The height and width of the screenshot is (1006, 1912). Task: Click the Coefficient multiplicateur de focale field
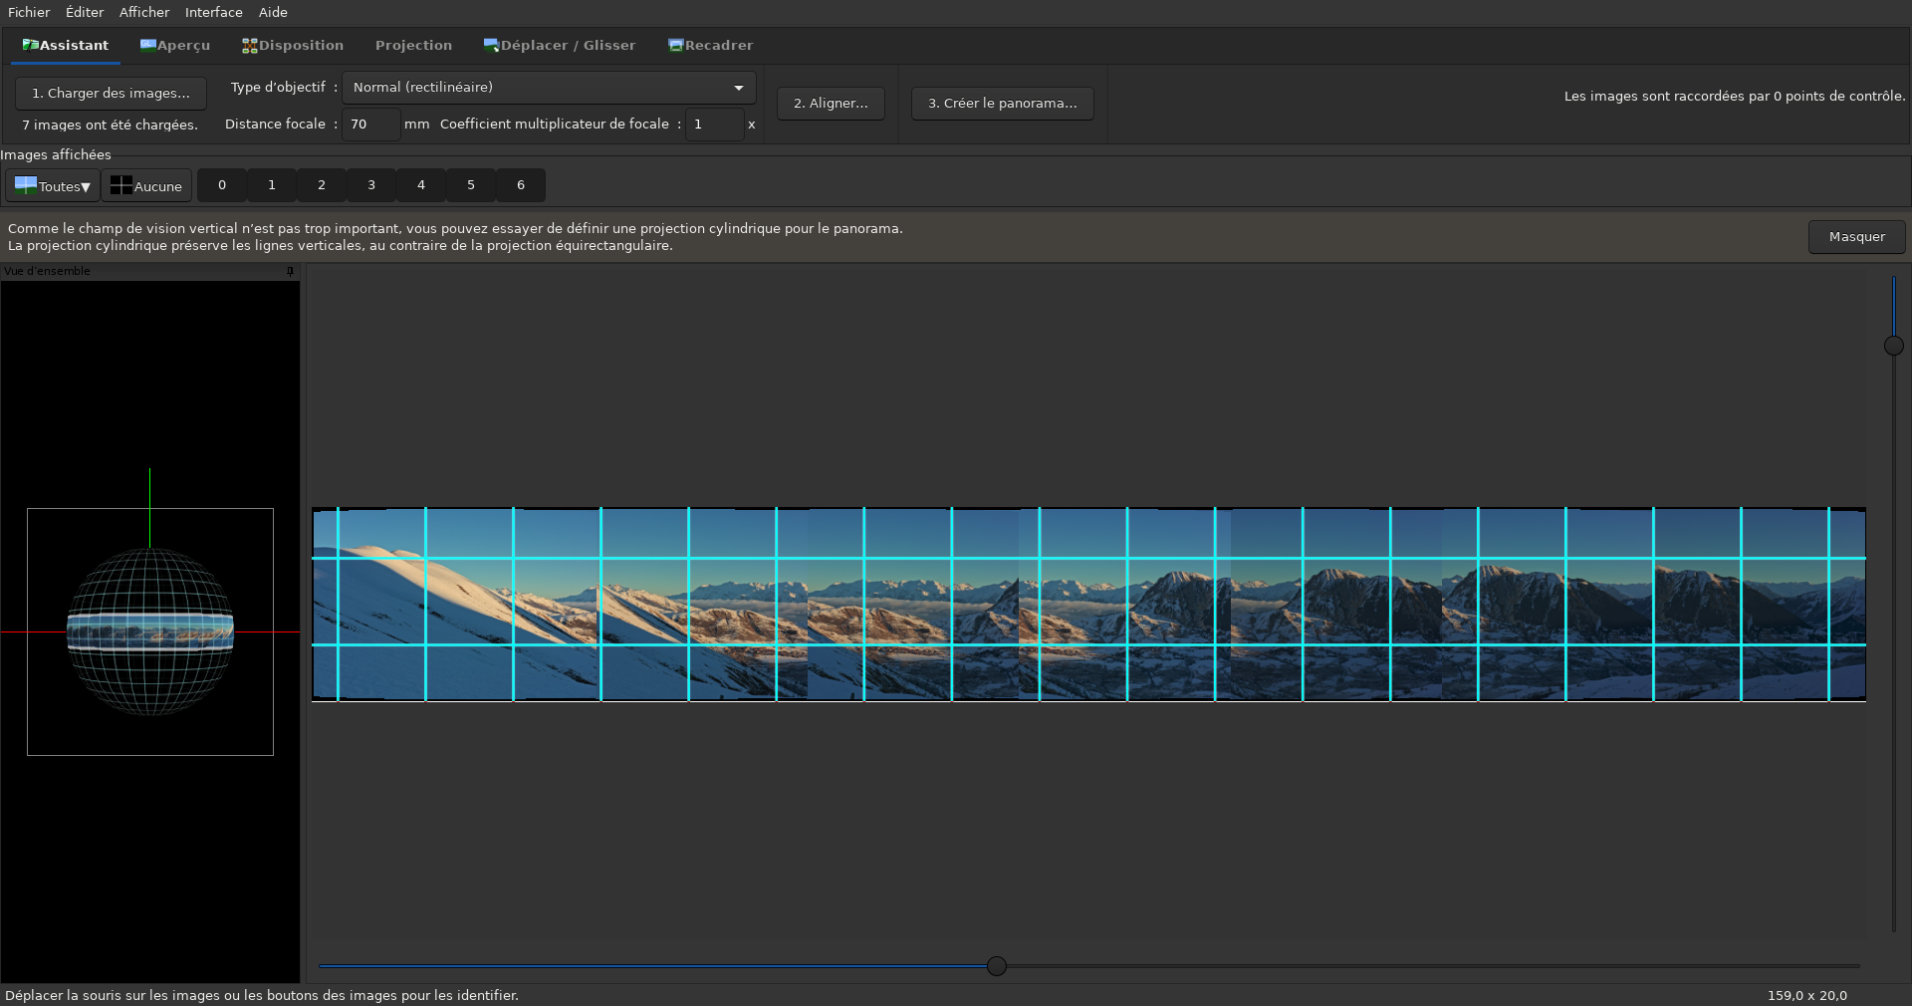coord(714,125)
